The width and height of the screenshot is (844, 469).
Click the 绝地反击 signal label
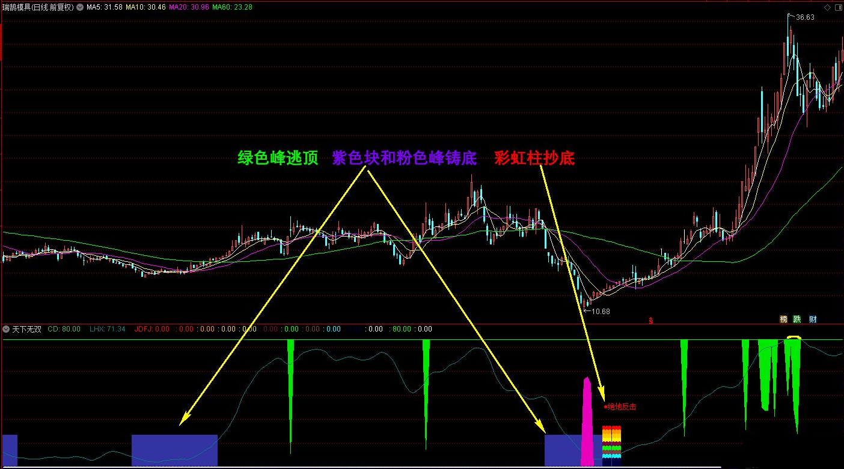click(622, 407)
